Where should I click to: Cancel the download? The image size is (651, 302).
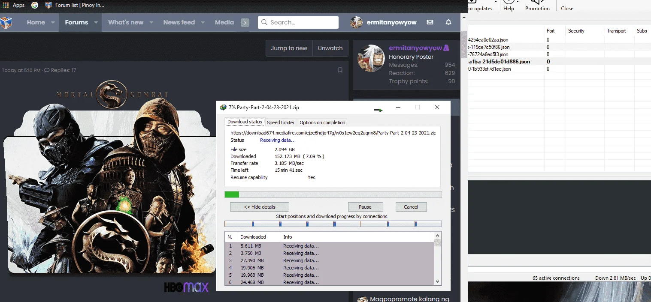tap(411, 207)
